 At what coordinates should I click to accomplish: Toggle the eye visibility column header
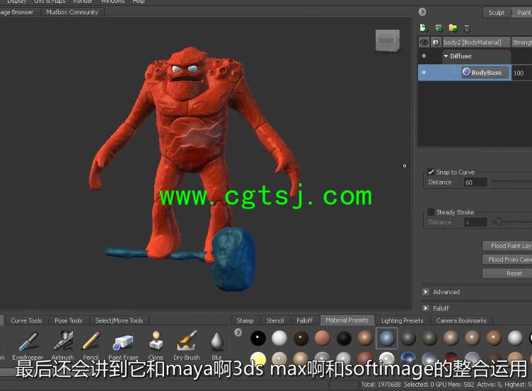pos(424,42)
